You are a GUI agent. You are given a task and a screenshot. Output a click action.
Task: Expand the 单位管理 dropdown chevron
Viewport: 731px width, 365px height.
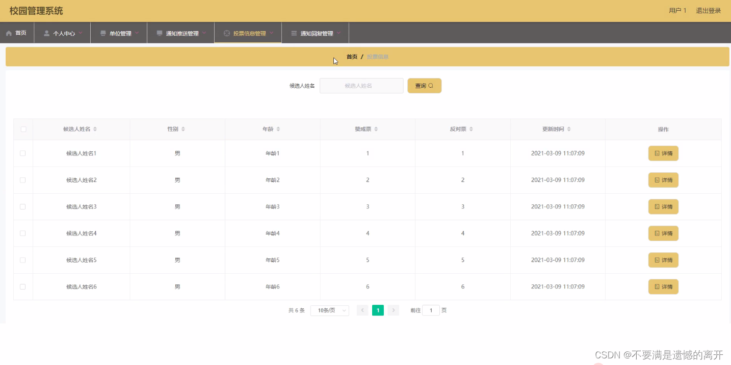click(137, 33)
